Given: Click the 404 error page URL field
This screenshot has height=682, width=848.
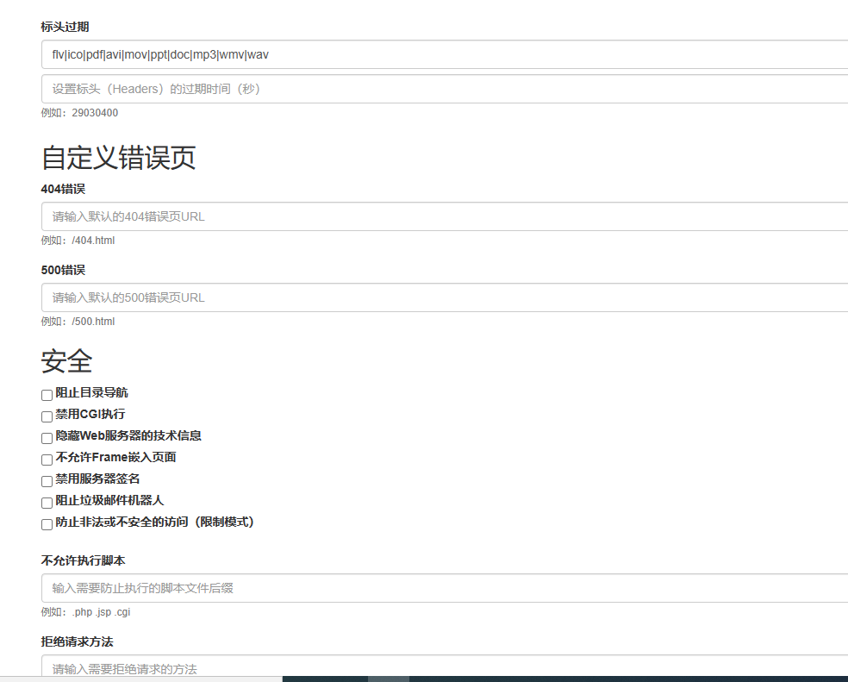Looking at the screenshot, I should (x=445, y=216).
